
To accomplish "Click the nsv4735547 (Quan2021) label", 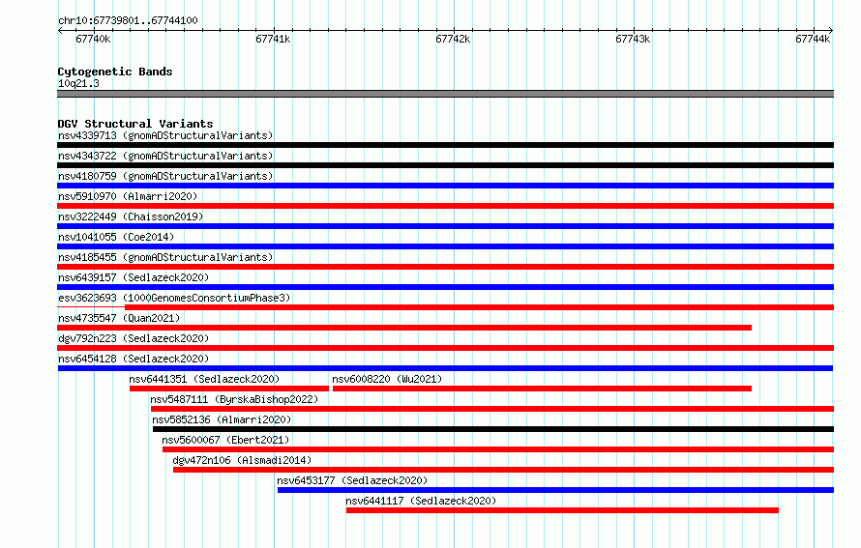I will 119,318.
